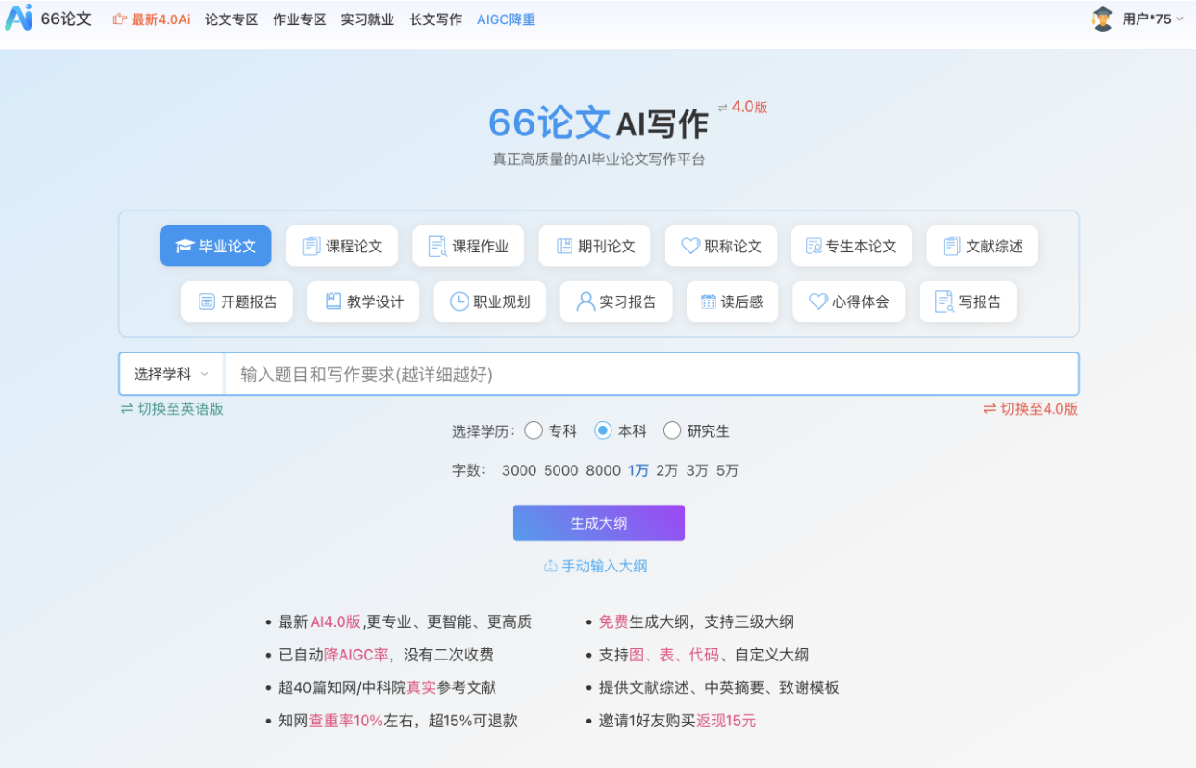
Task: Open the 长文写作 navigation item
Action: (435, 19)
